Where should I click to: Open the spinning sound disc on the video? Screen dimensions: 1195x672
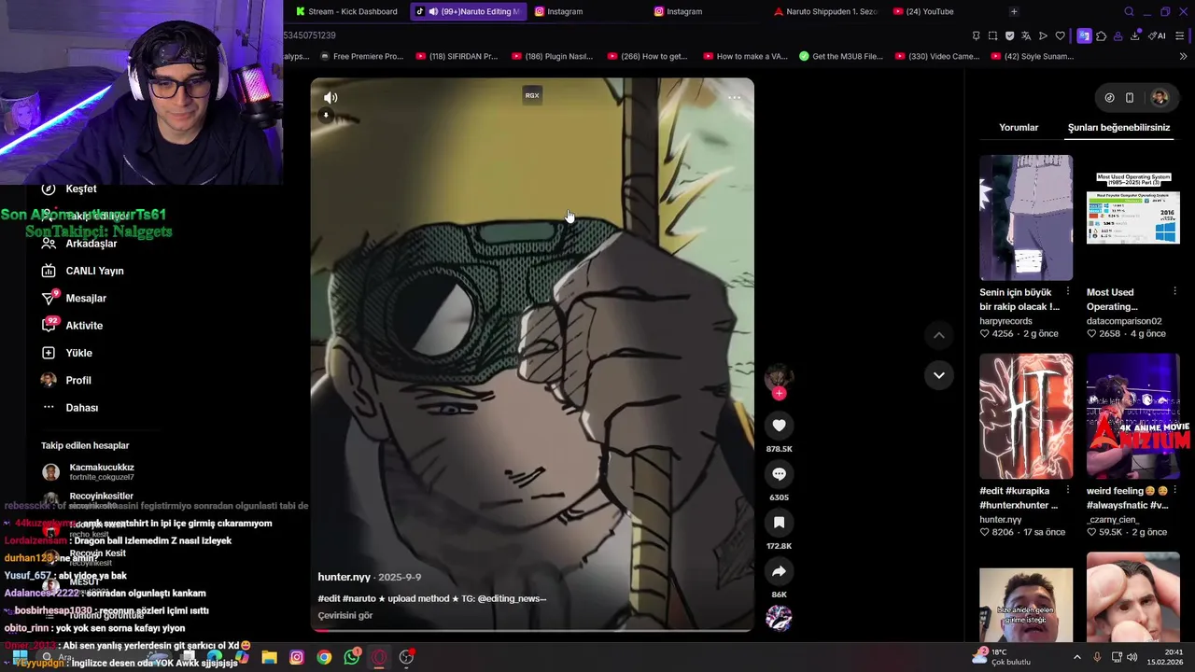pyautogui.click(x=779, y=618)
